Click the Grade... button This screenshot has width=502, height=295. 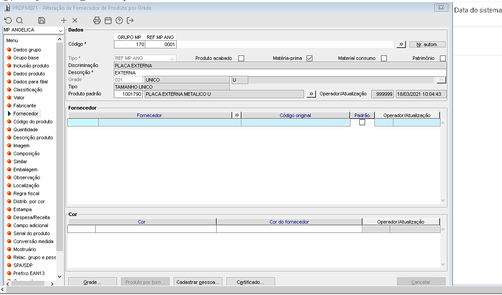click(x=92, y=282)
